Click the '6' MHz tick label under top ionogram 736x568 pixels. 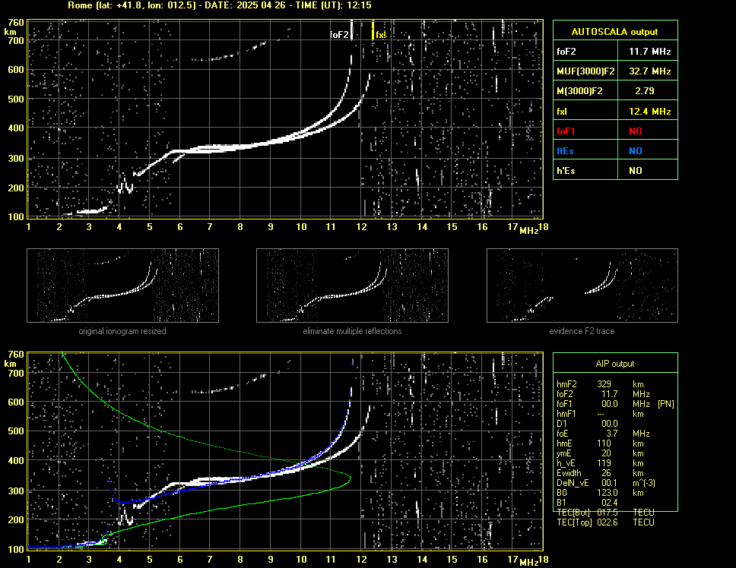coord(179,227)
